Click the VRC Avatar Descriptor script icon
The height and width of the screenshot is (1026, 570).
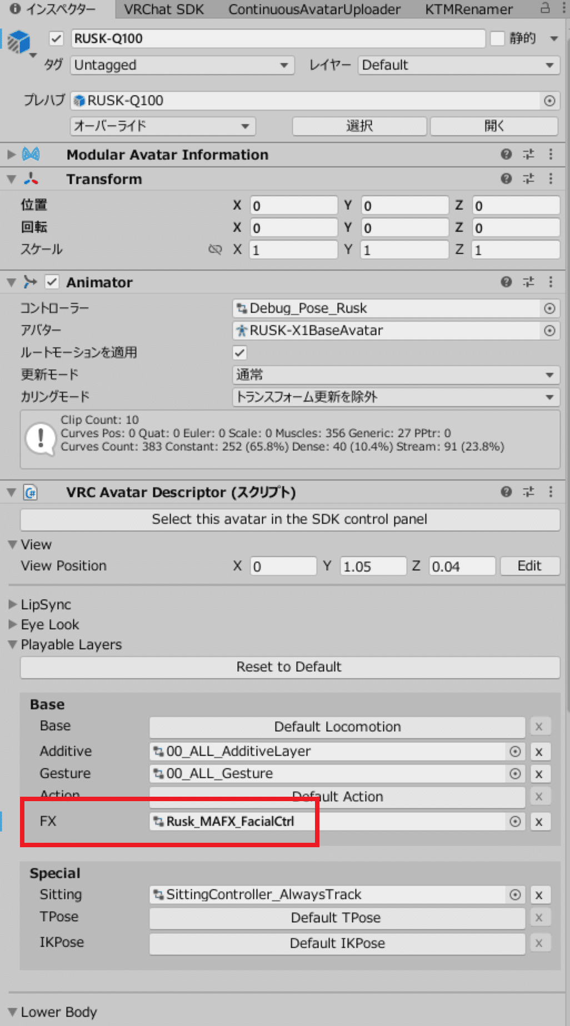tap(31, 492)
